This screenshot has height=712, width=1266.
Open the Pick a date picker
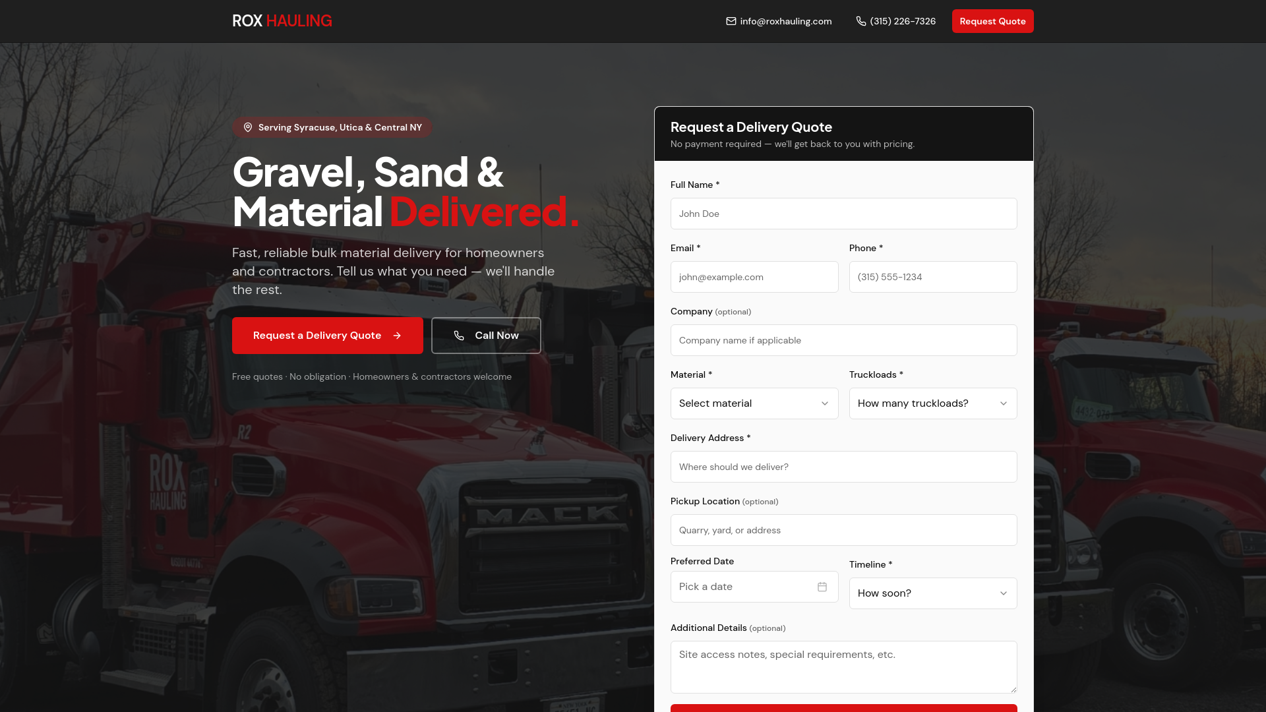point(754,587)
